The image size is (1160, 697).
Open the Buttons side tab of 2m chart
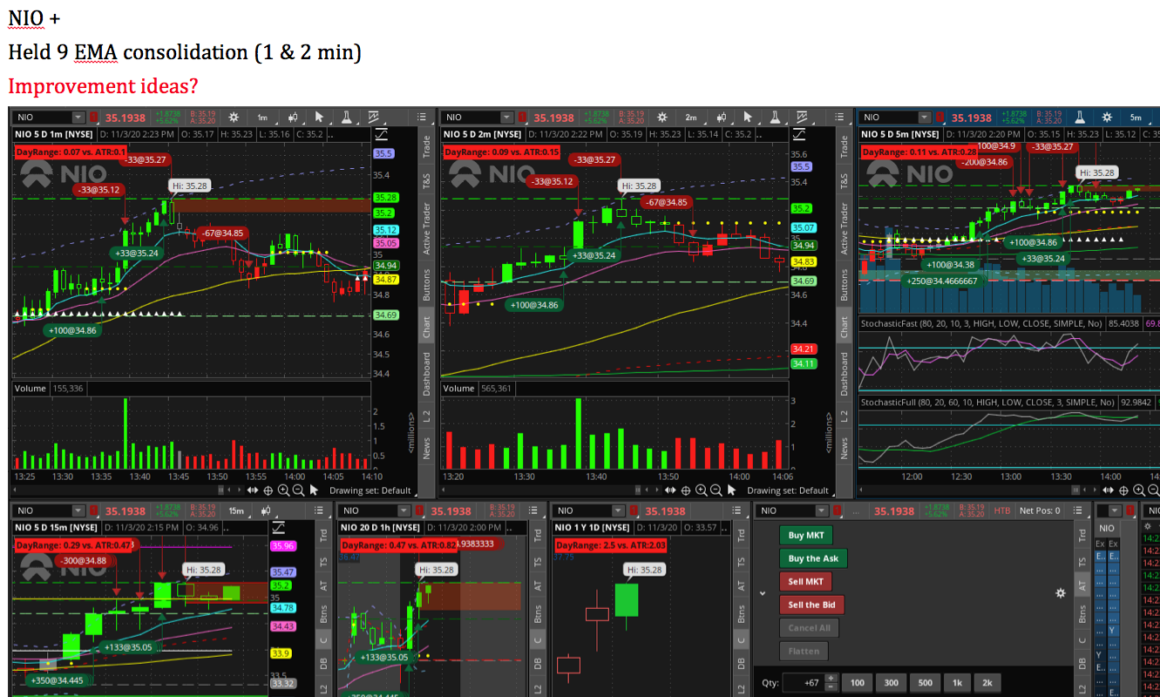tap(844, 284)
